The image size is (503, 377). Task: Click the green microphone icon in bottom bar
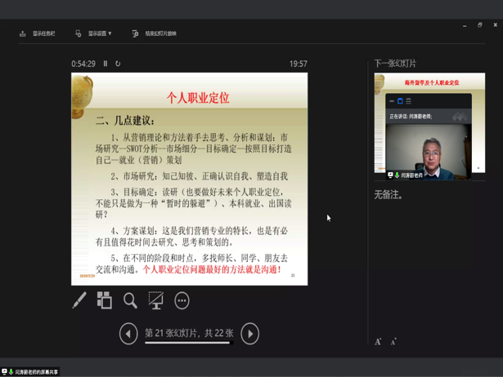click(x=11, y=371)
